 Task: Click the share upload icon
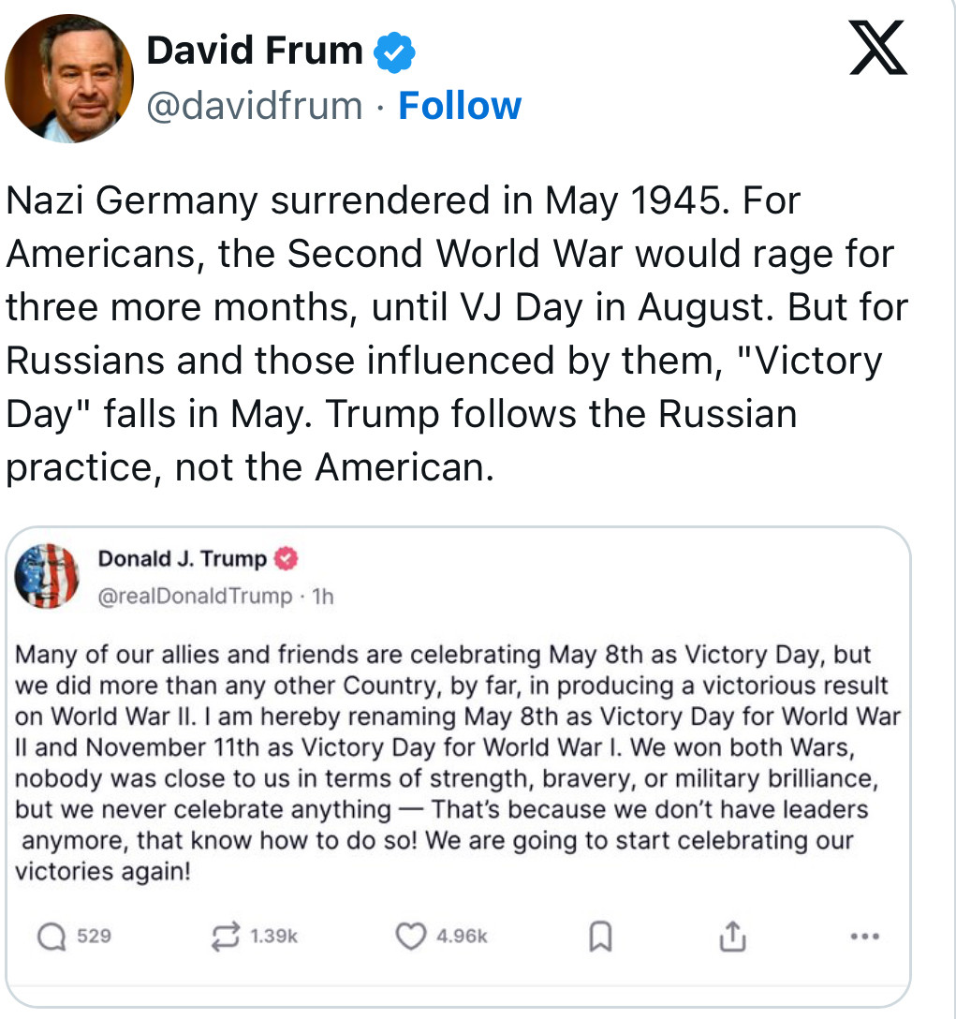(x=732, y=937)
